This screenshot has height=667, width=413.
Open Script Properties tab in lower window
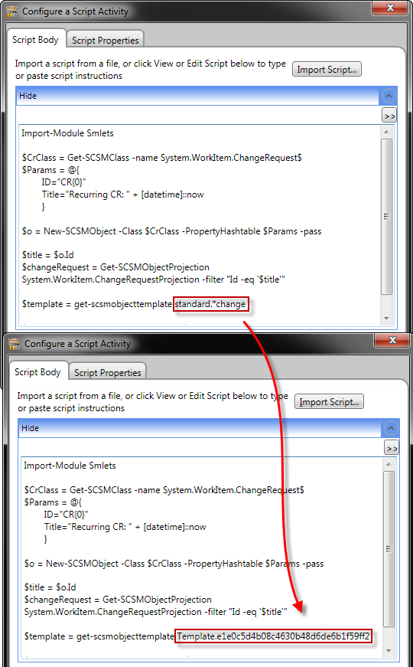[x=108, y=372]
